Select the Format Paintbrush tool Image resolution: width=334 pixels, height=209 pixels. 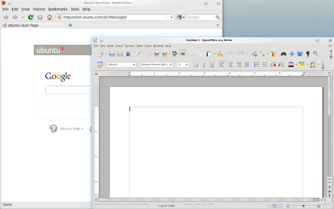(220, 54)
